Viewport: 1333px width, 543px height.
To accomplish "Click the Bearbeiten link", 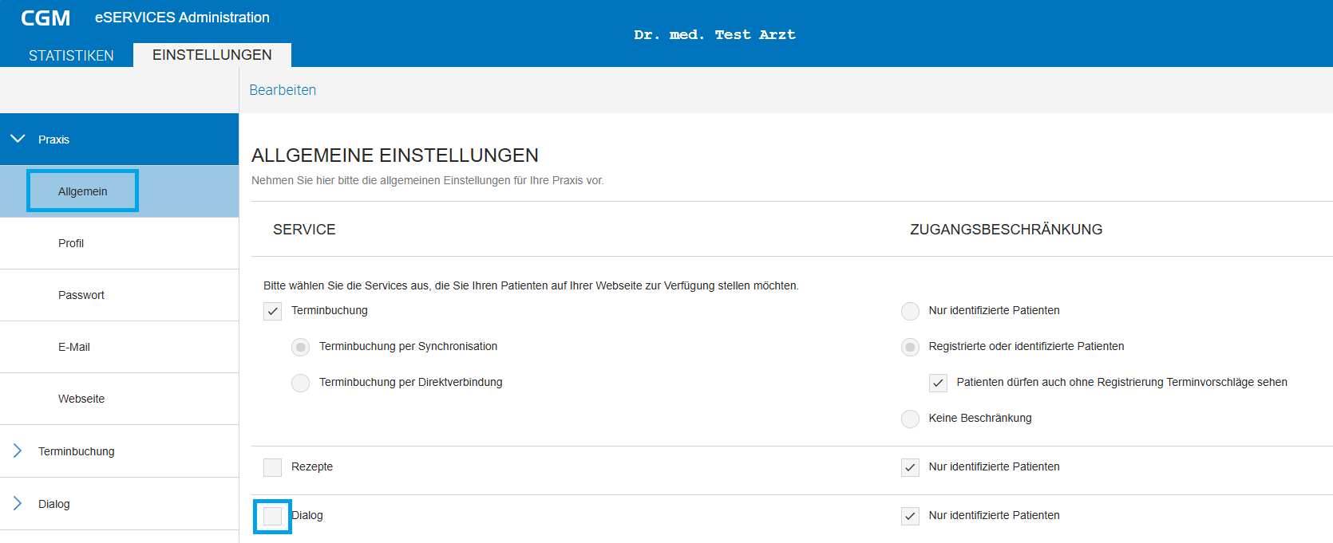I will pos(283,90).
